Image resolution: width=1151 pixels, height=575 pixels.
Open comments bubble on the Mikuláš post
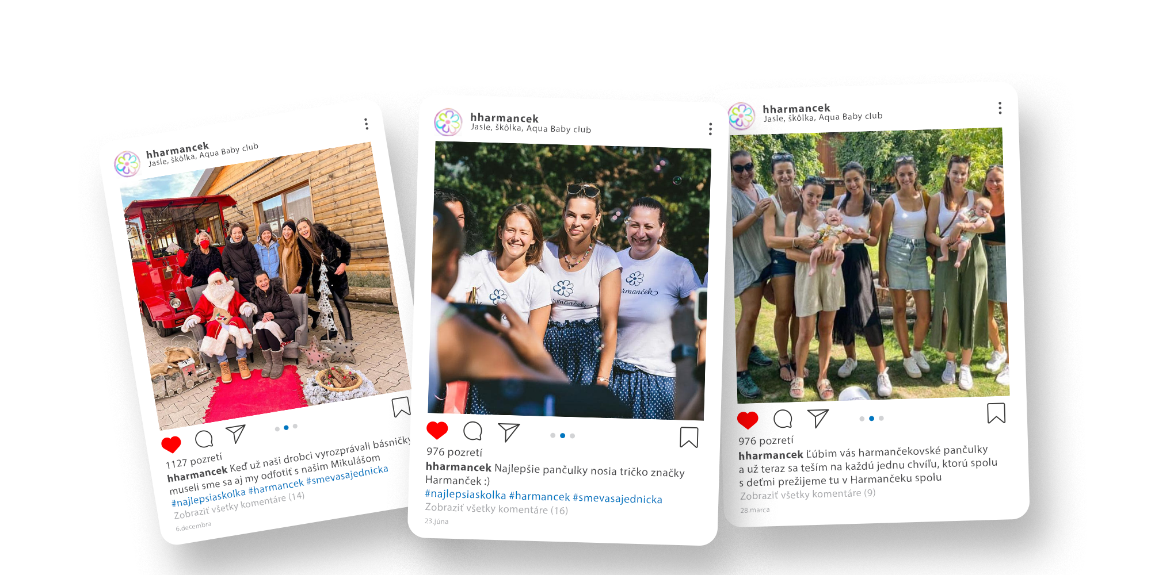click(x=204, y=439)
